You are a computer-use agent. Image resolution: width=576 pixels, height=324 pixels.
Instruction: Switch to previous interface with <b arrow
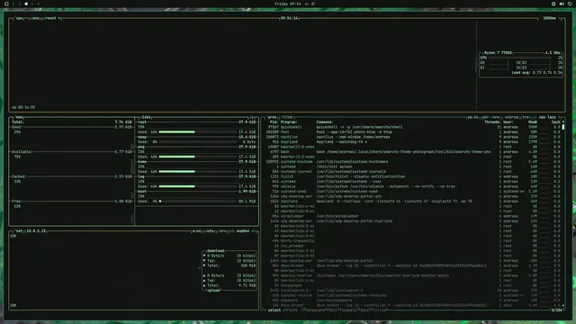(232, 231)
